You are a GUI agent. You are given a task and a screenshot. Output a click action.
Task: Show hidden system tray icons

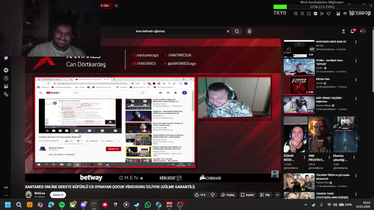pyautogui.click(x=306, y=205)
